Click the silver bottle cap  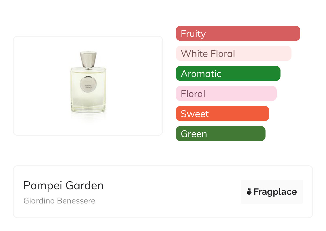tap(88, 59)
